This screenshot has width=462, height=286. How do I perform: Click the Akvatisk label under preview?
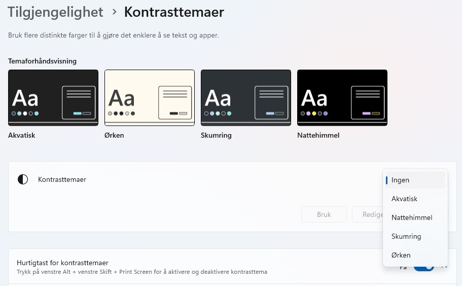click(22, 135)
